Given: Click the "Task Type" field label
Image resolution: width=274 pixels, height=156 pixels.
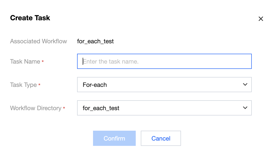Looking at the screenshot, I should (x=23, y=85).
